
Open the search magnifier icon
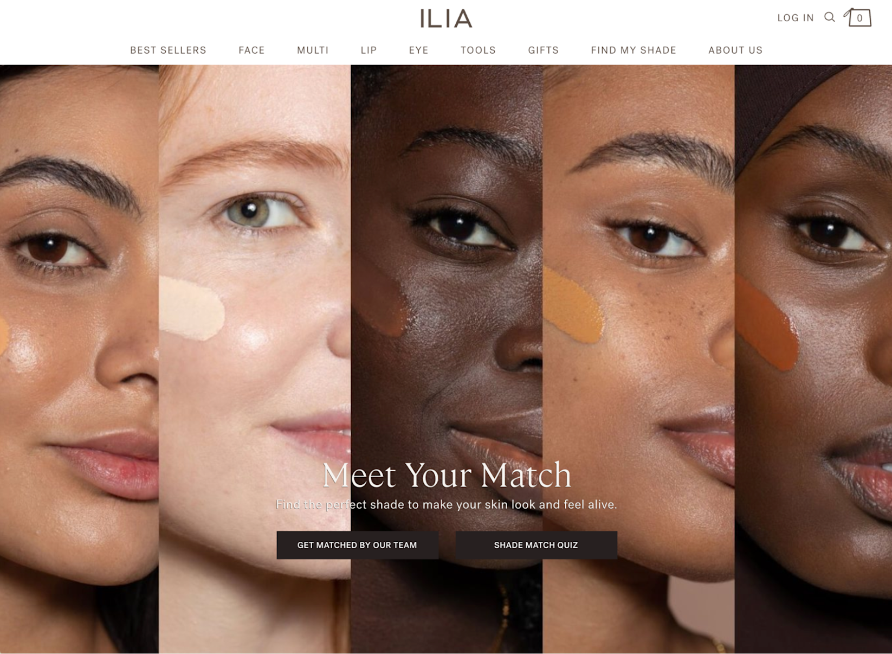[x=829, y=17]
